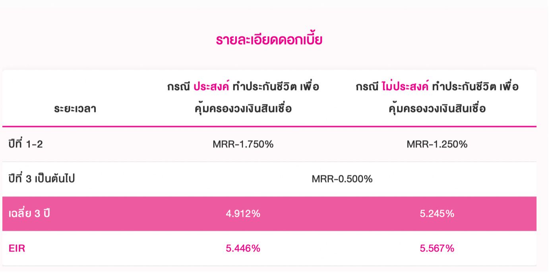Click the pink ไม่ประสงค์ word in header
The image size is (550, 273).
click(405, 87)
